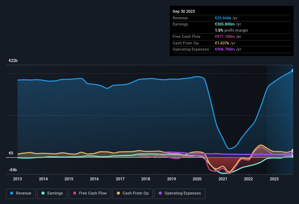The image size is (299, 204).
Task: Click the 2022 x-axis label
Action: click(x=248, y=179)
